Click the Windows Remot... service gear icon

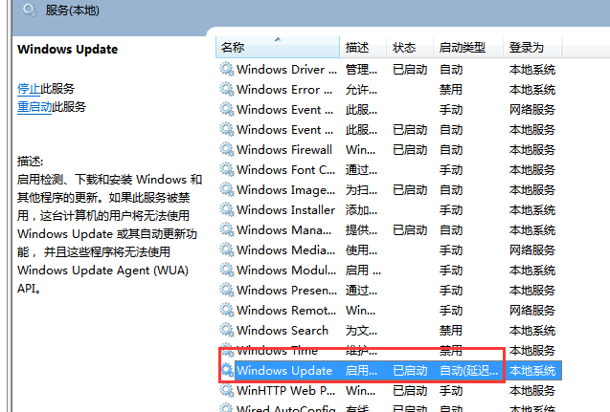click(x=226, y=311)
